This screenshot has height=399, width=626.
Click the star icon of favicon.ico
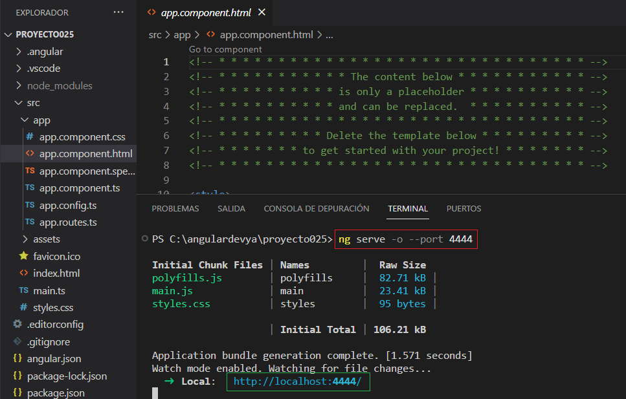pos(23,255)
